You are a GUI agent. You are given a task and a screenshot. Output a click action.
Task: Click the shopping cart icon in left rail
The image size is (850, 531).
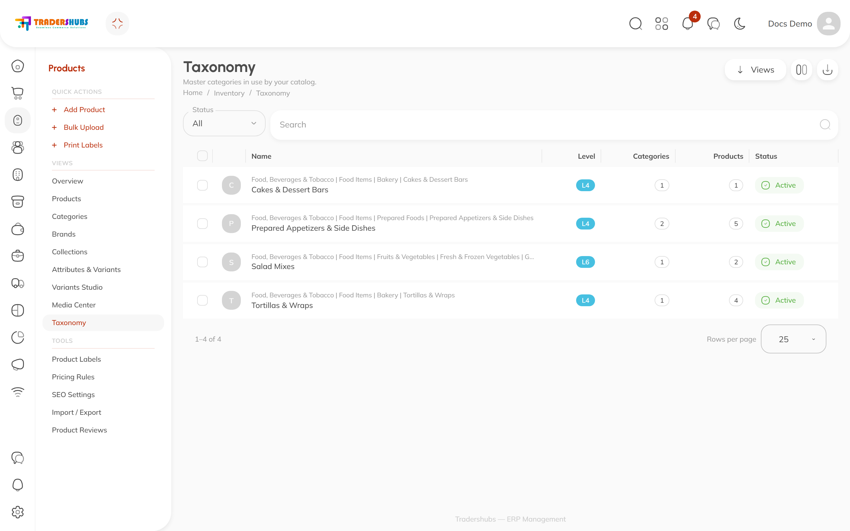[18, 93]
